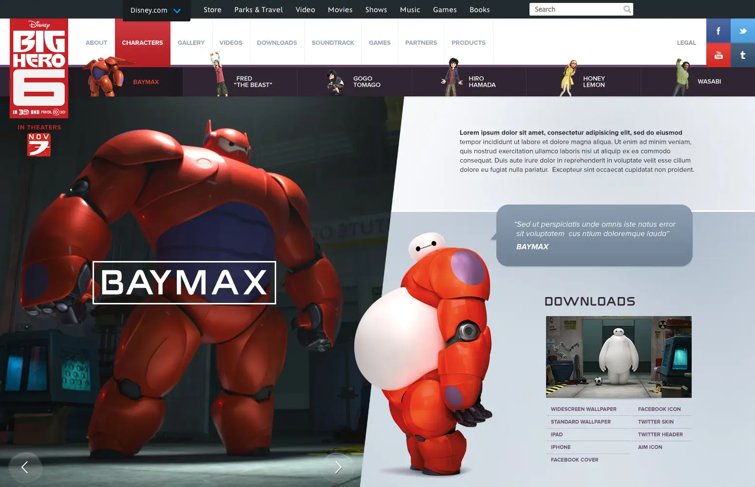Select Gogo Tomago character
The height and width of the screenshot is (487, 755).
tap(355, 81)
